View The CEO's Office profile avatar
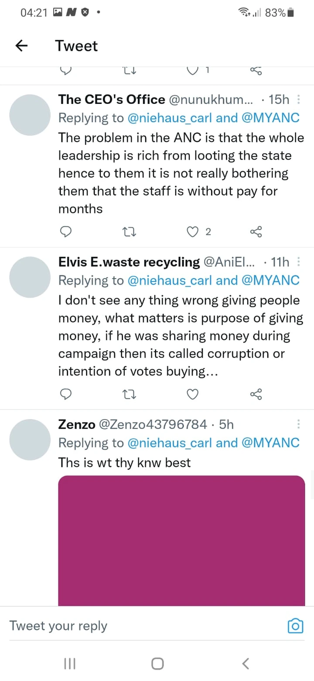The height and width of the screenshot is (681, 314). tap(30, 114)
